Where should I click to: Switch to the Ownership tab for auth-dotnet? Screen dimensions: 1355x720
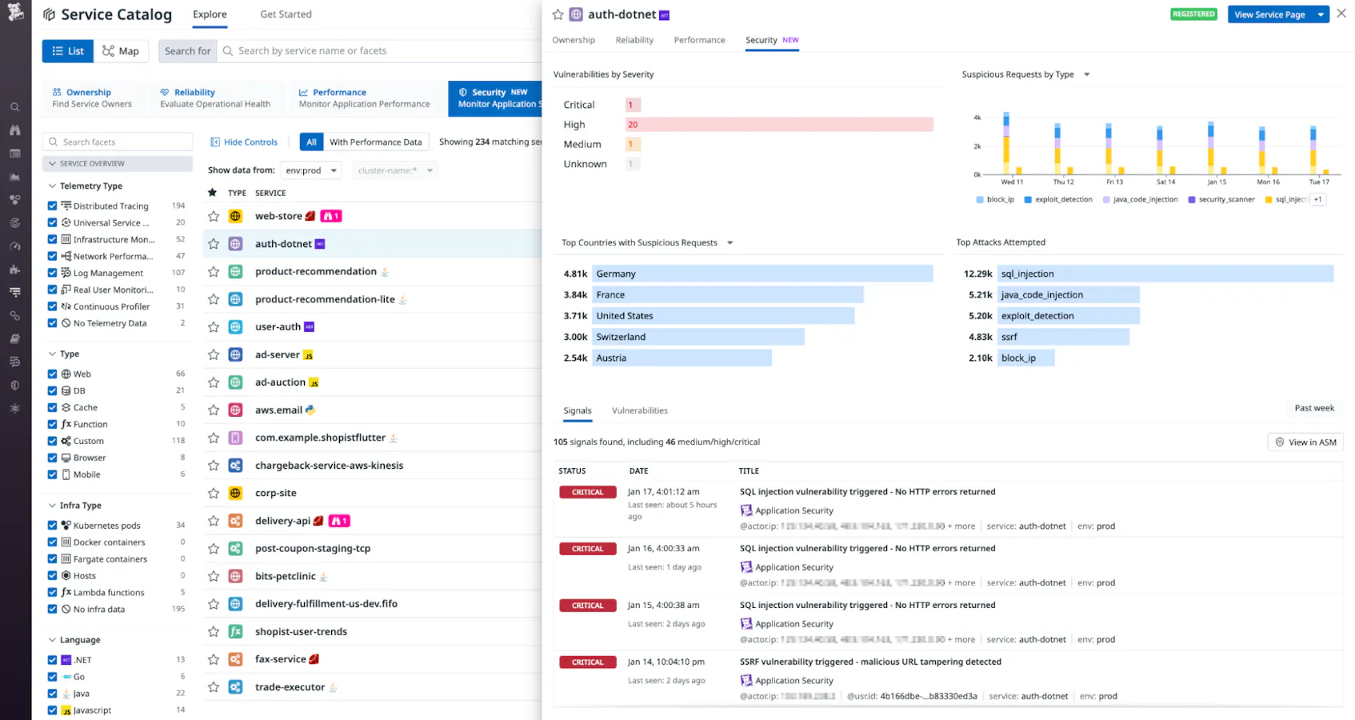pyautogui.click(x=574, y=39)
